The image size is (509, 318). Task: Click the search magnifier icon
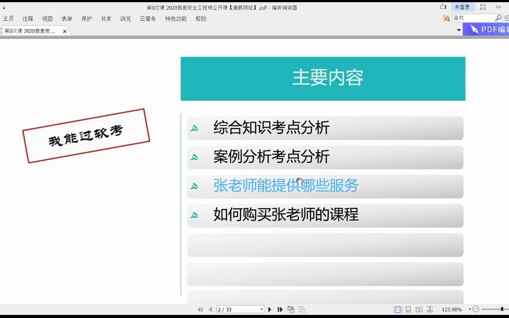pyautogui.click(x=498, y=18)
